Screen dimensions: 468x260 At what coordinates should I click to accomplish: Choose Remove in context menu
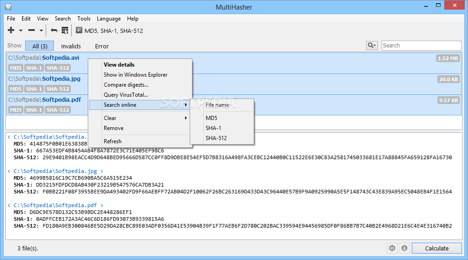[140, 128]
